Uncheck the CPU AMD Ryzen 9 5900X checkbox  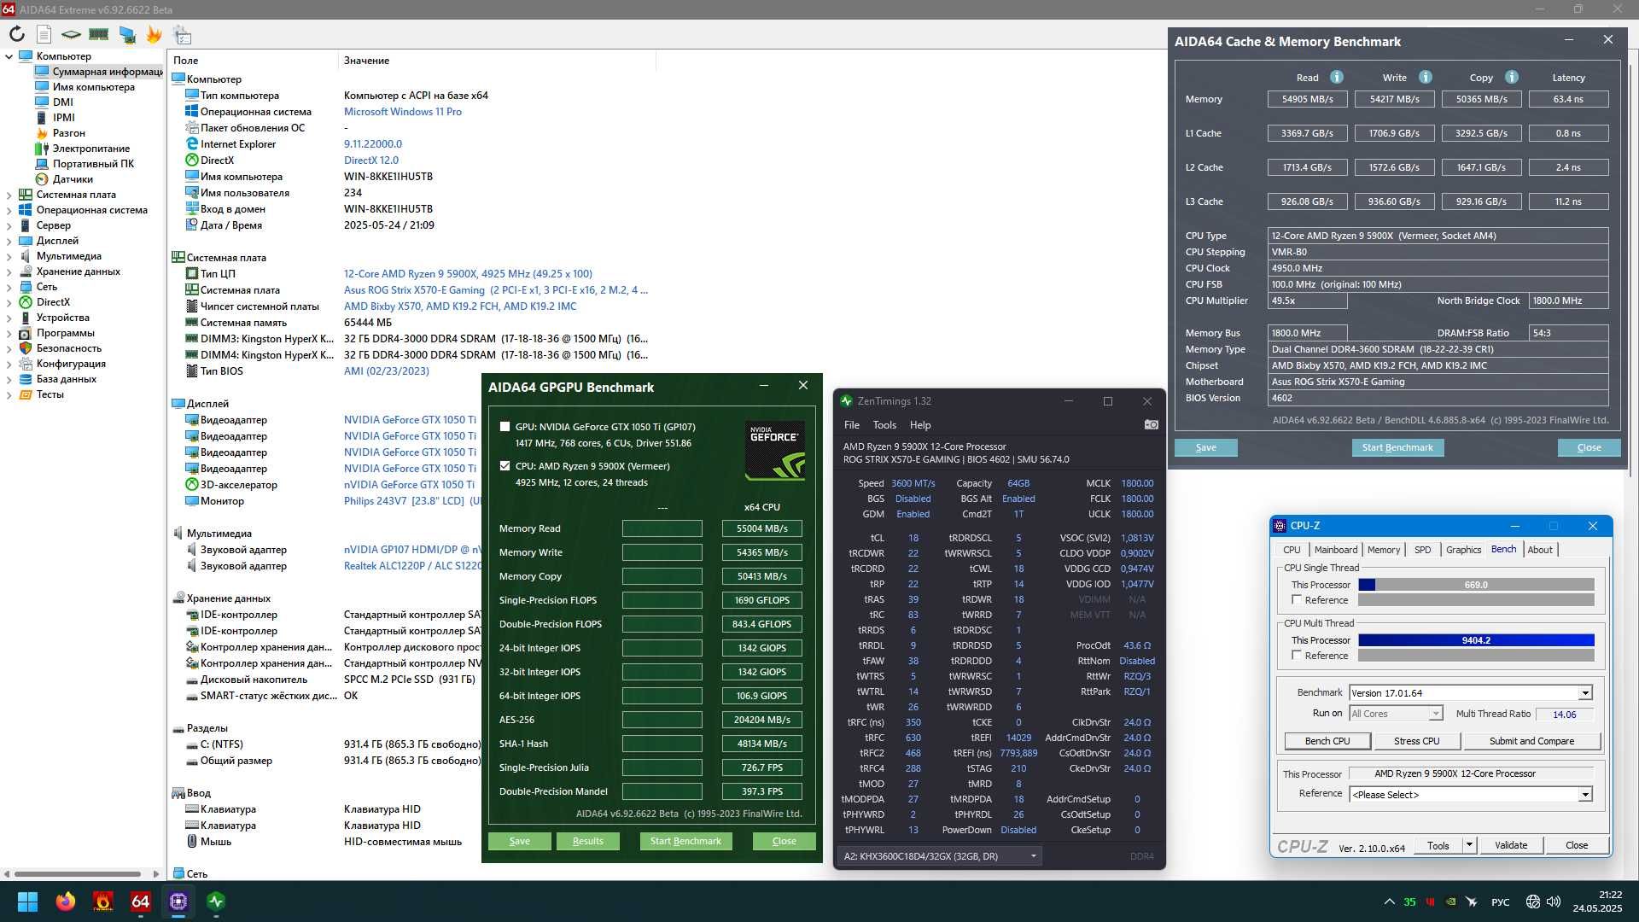(x=505, y=466)
